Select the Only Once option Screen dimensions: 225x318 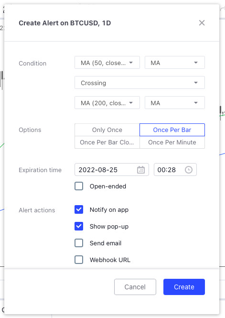(x=107, y=130)
